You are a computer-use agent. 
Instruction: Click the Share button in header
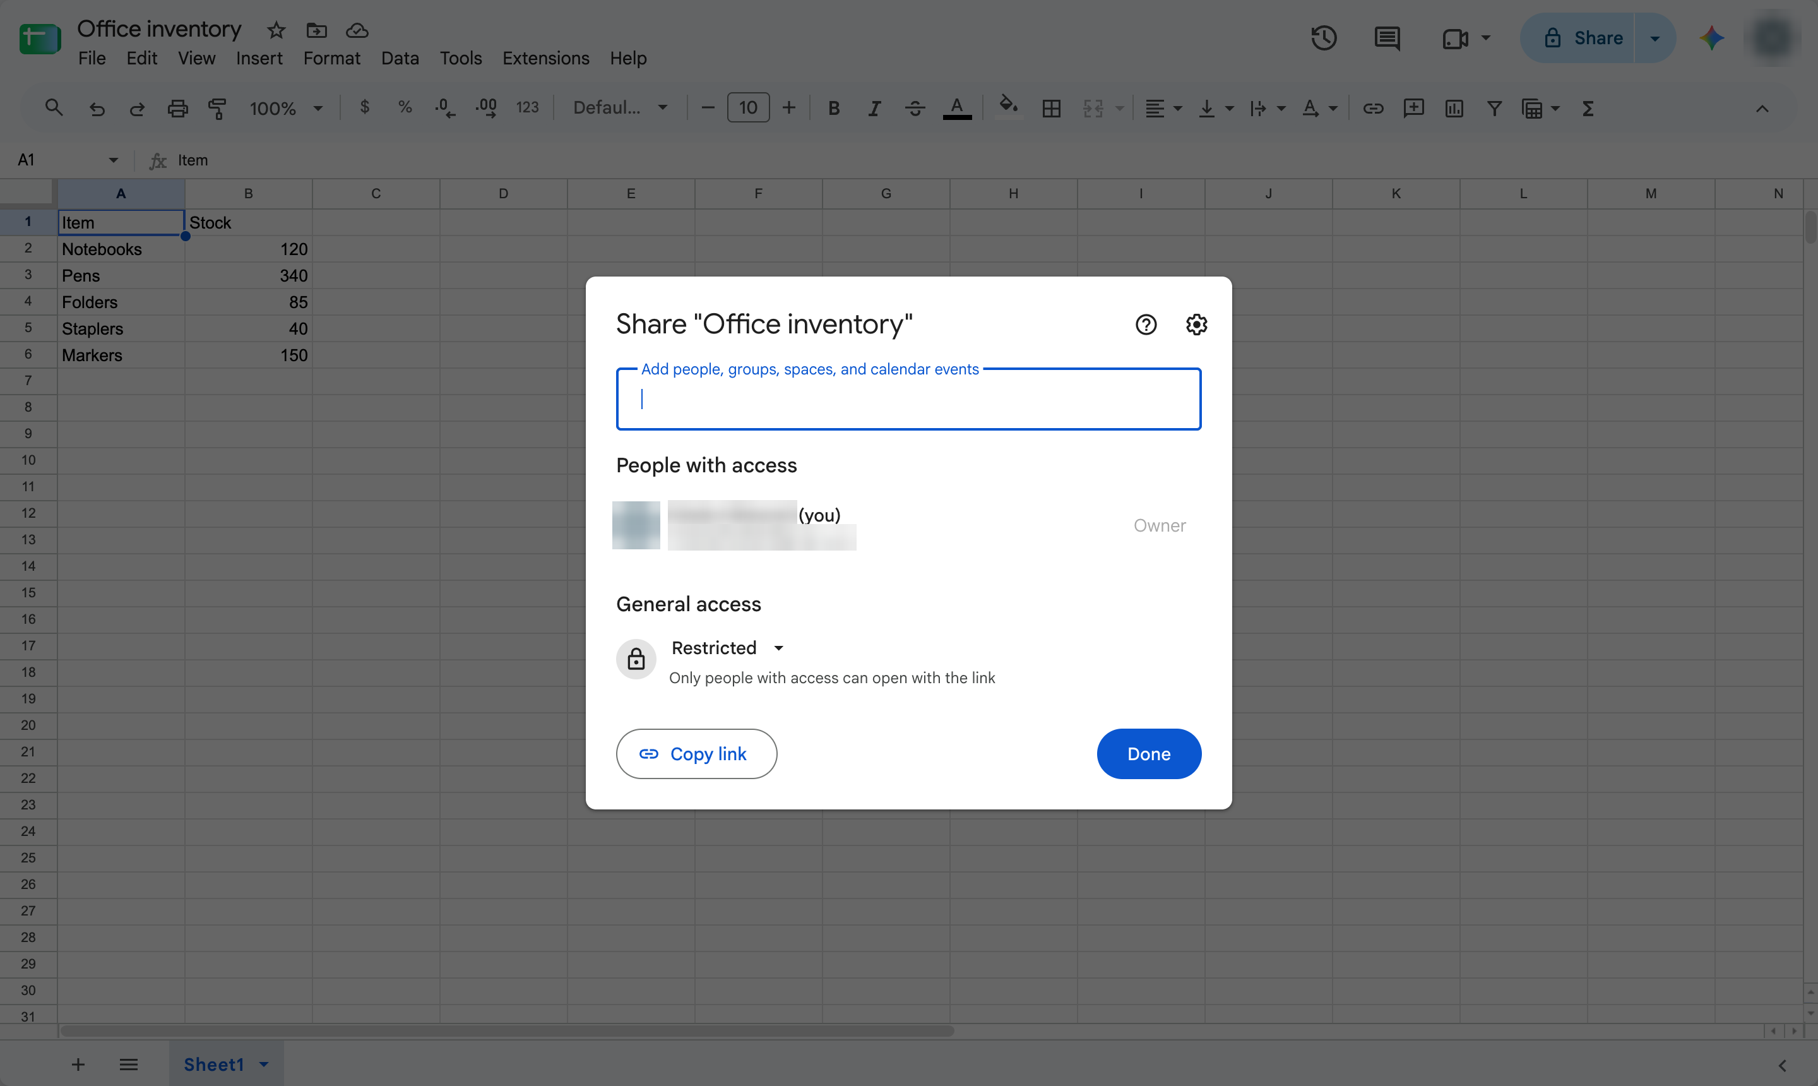pyautogui.click(x=1579, y=38)
